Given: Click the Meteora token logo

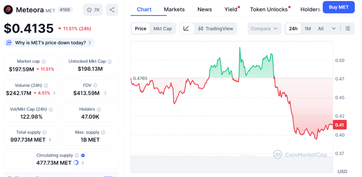Looking at the screenshot, I should [x=8, y=10].
